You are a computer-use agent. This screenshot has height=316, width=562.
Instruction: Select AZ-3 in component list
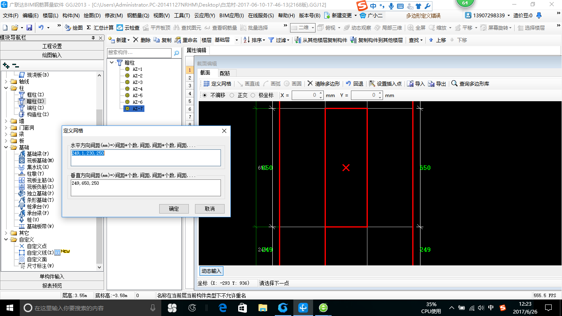[138, 82]
